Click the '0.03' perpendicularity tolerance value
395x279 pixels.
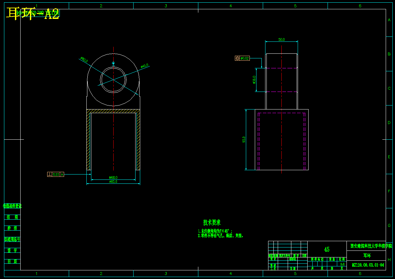coord(56,174)
